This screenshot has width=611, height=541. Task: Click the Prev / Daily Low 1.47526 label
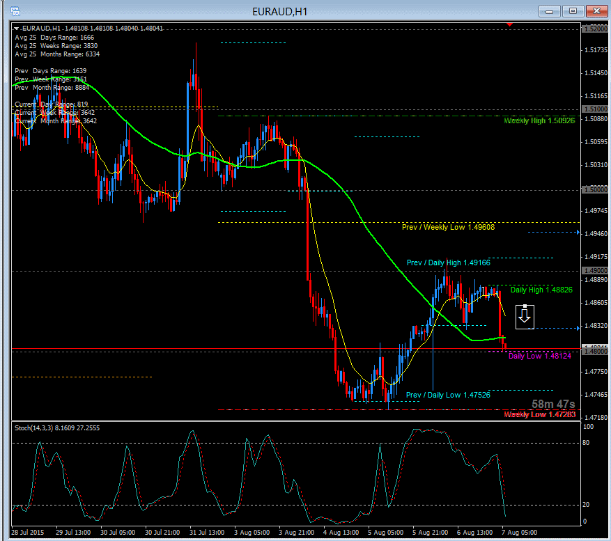pyautogui.click(x=448, y=395)
